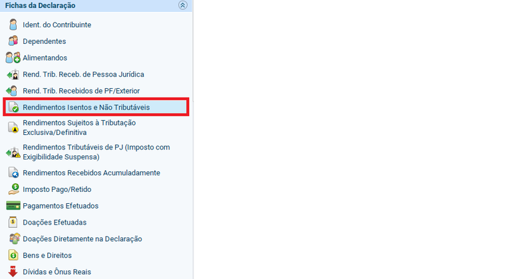513x279 pixels.
Task: Click the Imposto Pago/Retido hand-coin icon
Action: tap(13, 189)
